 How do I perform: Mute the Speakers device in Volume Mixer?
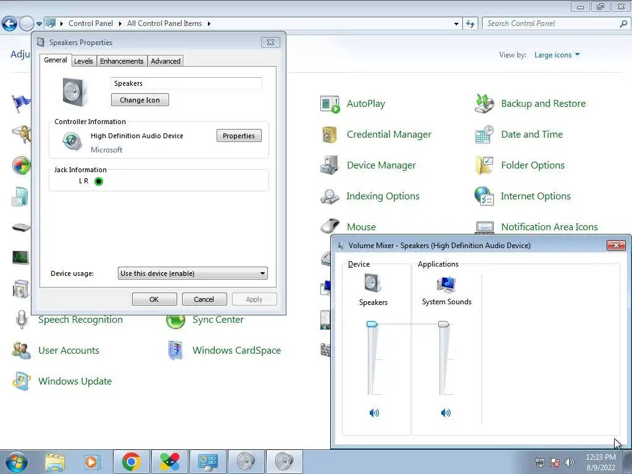(x=374, y=413)
